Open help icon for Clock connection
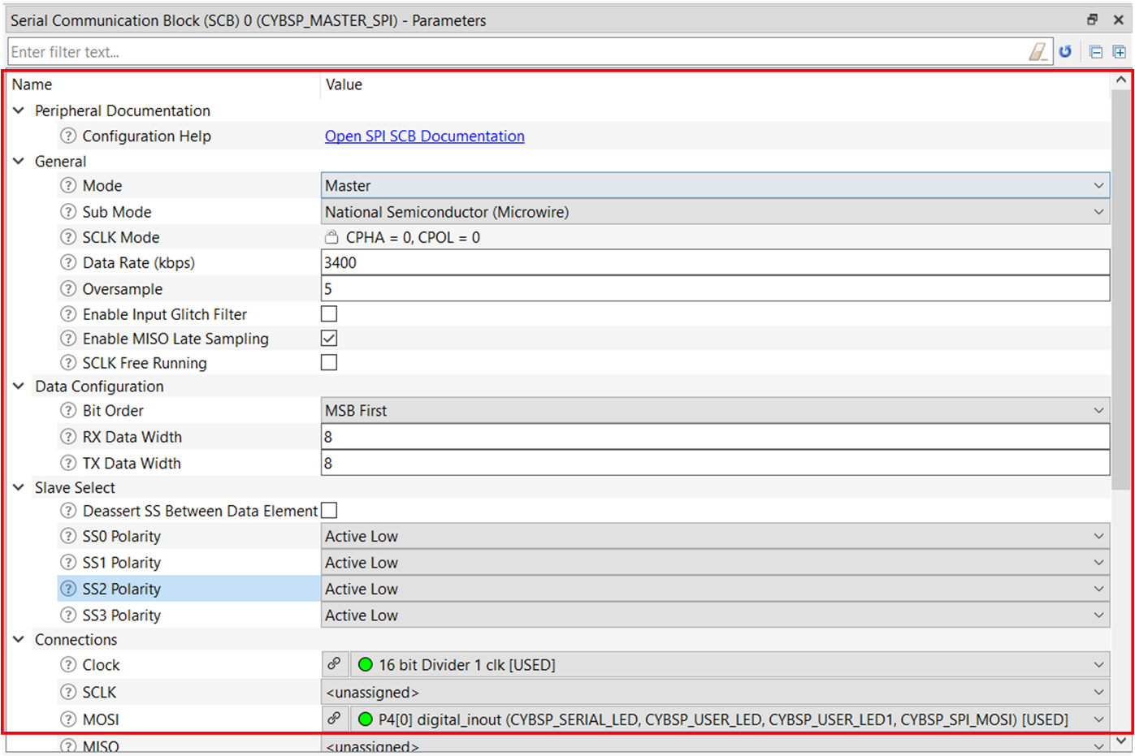Screen dimensions: 1135x756 point(69,664)
